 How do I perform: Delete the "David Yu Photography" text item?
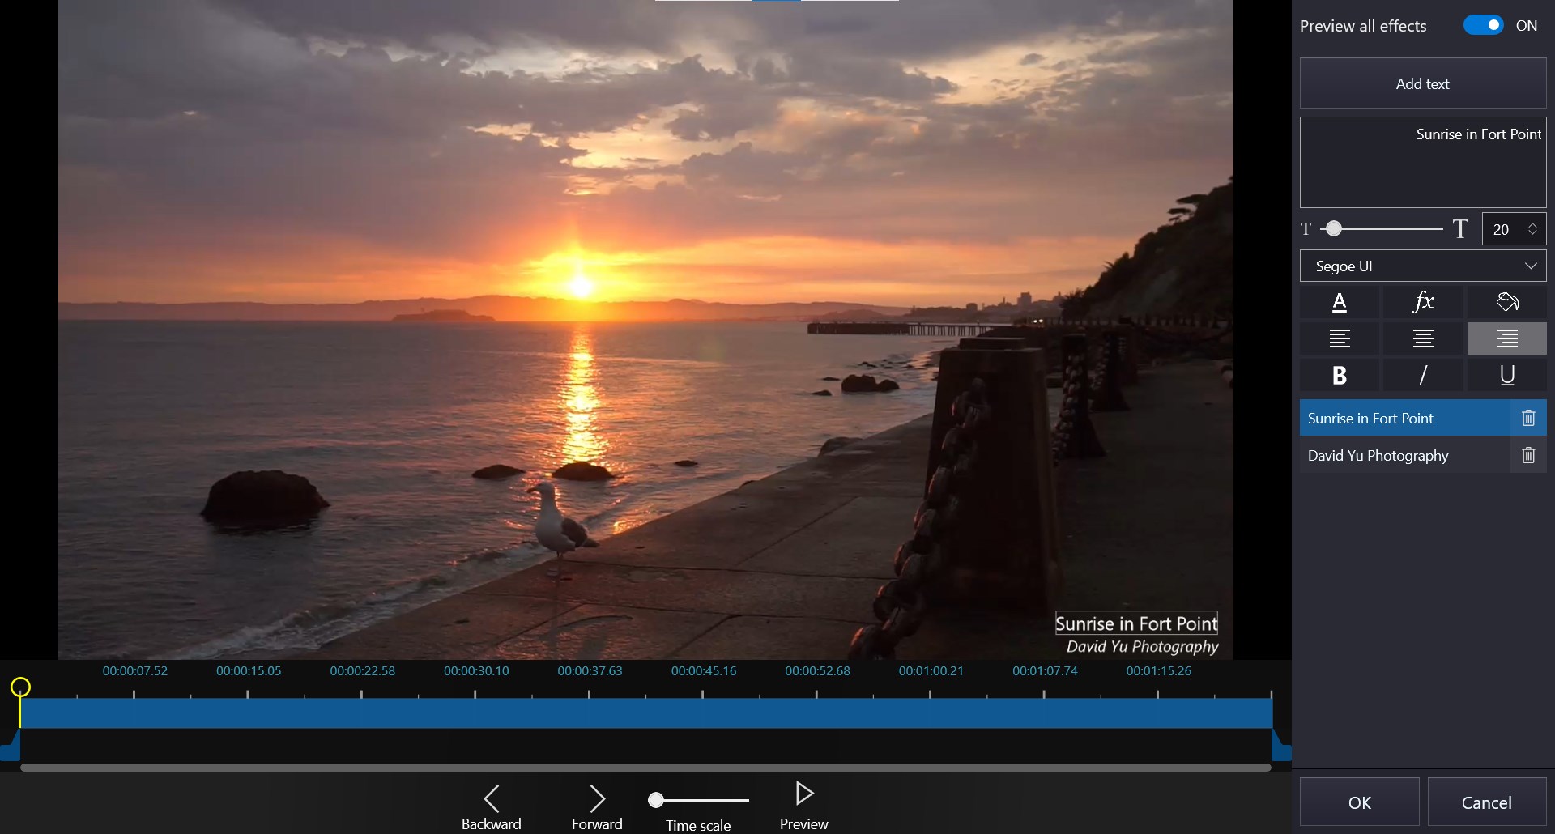pyautogui.click(x=1529, y=455)
